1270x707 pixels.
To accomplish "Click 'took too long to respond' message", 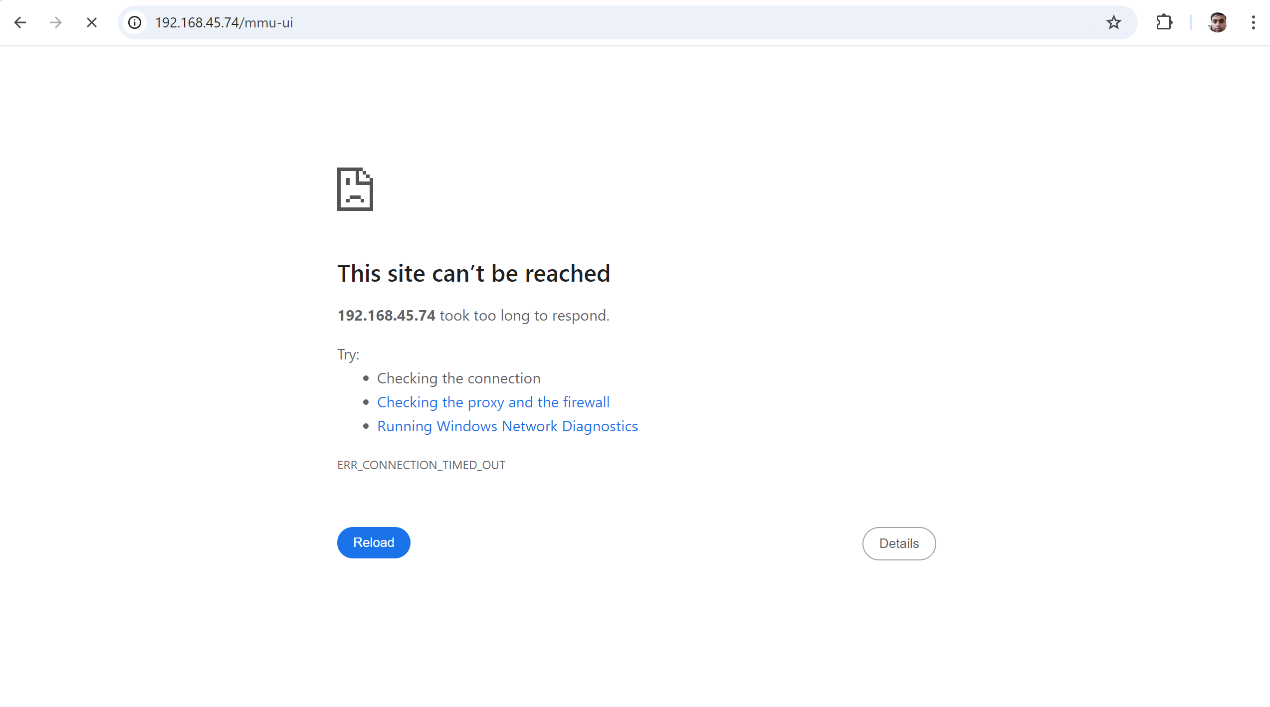I will (x=524, y=315).
